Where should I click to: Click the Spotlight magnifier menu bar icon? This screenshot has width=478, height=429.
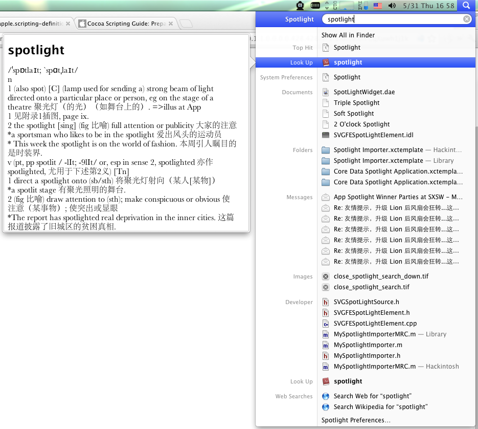[x=466, y=5]
